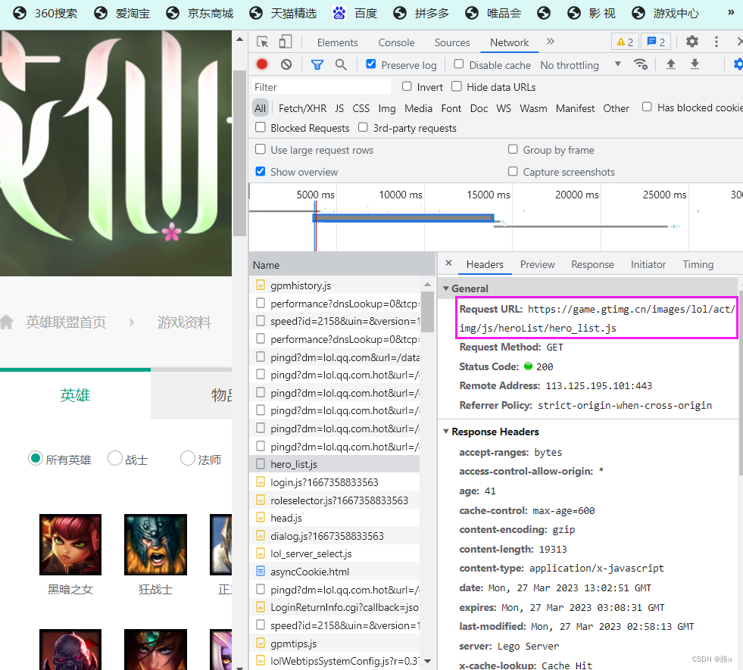Open the Timing tab of request
This screenshot has width=743, height=670.
point(698,264)
